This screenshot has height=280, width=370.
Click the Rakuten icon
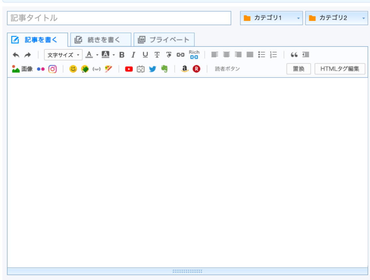click(196, 69)
